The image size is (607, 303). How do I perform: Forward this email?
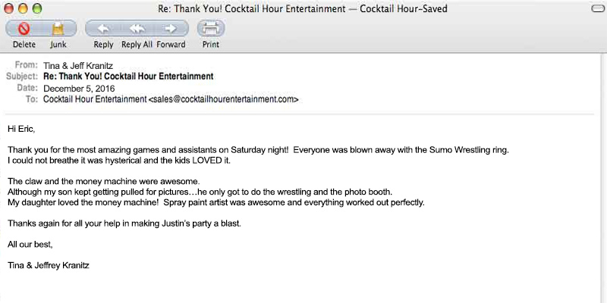(x=171, y=30)
